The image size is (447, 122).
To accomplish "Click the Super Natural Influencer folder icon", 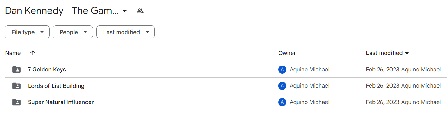I will (16, 102).
